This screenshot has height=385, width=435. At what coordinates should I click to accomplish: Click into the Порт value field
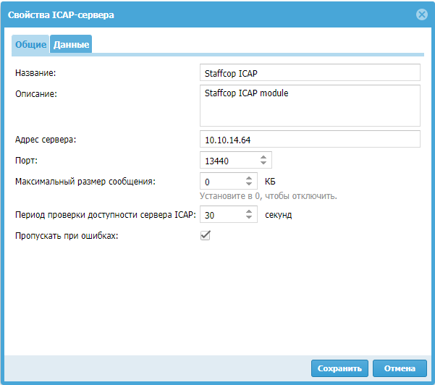click(227, 160)
